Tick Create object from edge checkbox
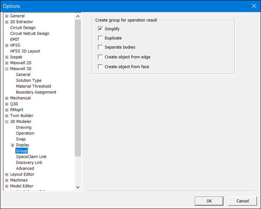This screenshot has height=209, width=261. click(100, 57)
